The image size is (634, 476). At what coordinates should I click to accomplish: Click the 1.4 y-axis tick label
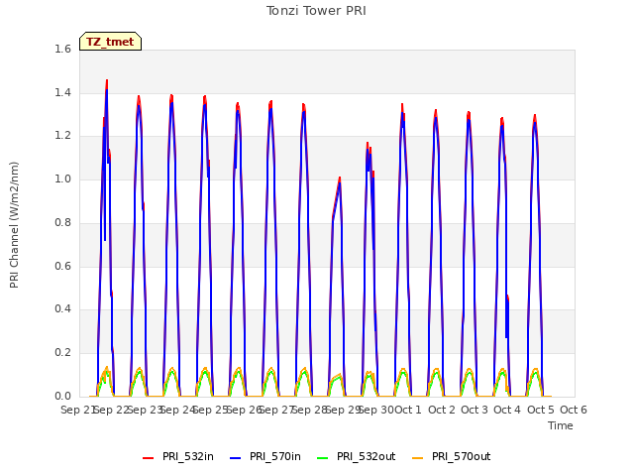coord(62,92)
